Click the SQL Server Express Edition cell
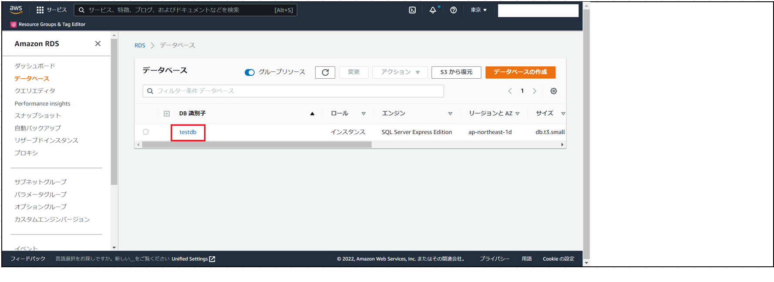The height and width of the screenshot is (282, 774). pyautogui.click(x=417, y=132)
